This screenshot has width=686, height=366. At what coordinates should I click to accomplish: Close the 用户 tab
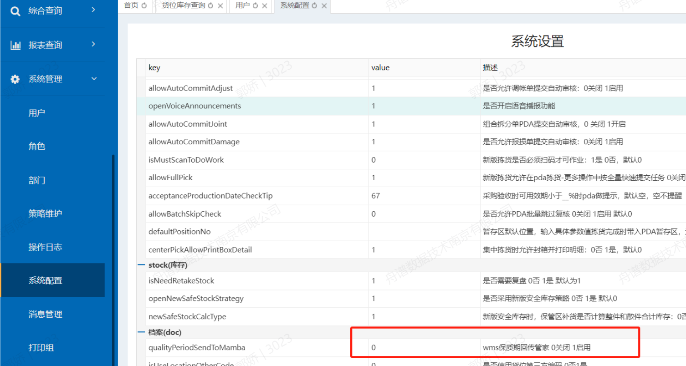click(x=264, y=6)
